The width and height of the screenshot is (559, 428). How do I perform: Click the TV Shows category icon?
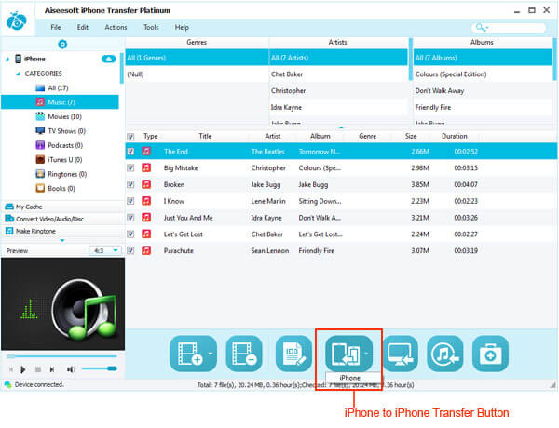coord(40,130)
